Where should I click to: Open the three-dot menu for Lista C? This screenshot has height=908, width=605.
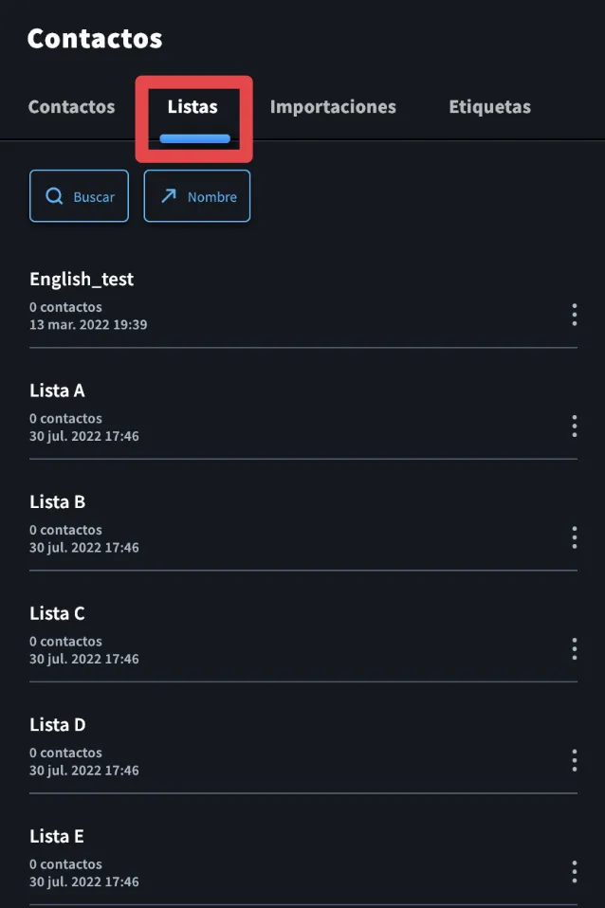pyautogui.click(x=575, y=649)
